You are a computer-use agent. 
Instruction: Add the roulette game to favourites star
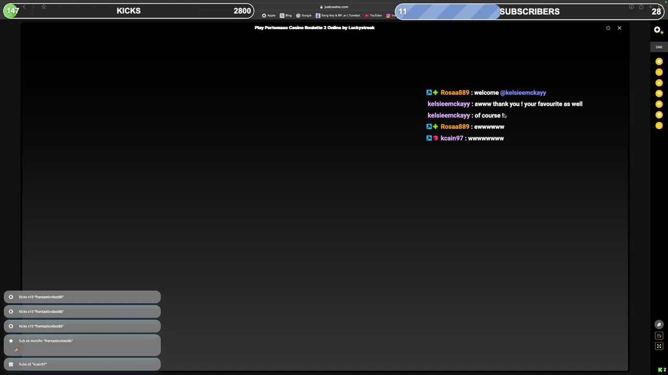[x=608, y=28]
